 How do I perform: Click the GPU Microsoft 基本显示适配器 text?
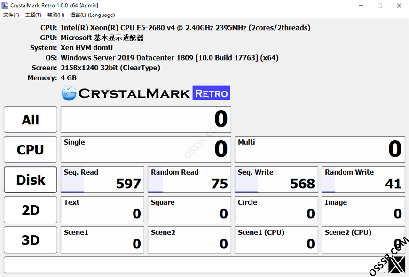coord(102,38)
